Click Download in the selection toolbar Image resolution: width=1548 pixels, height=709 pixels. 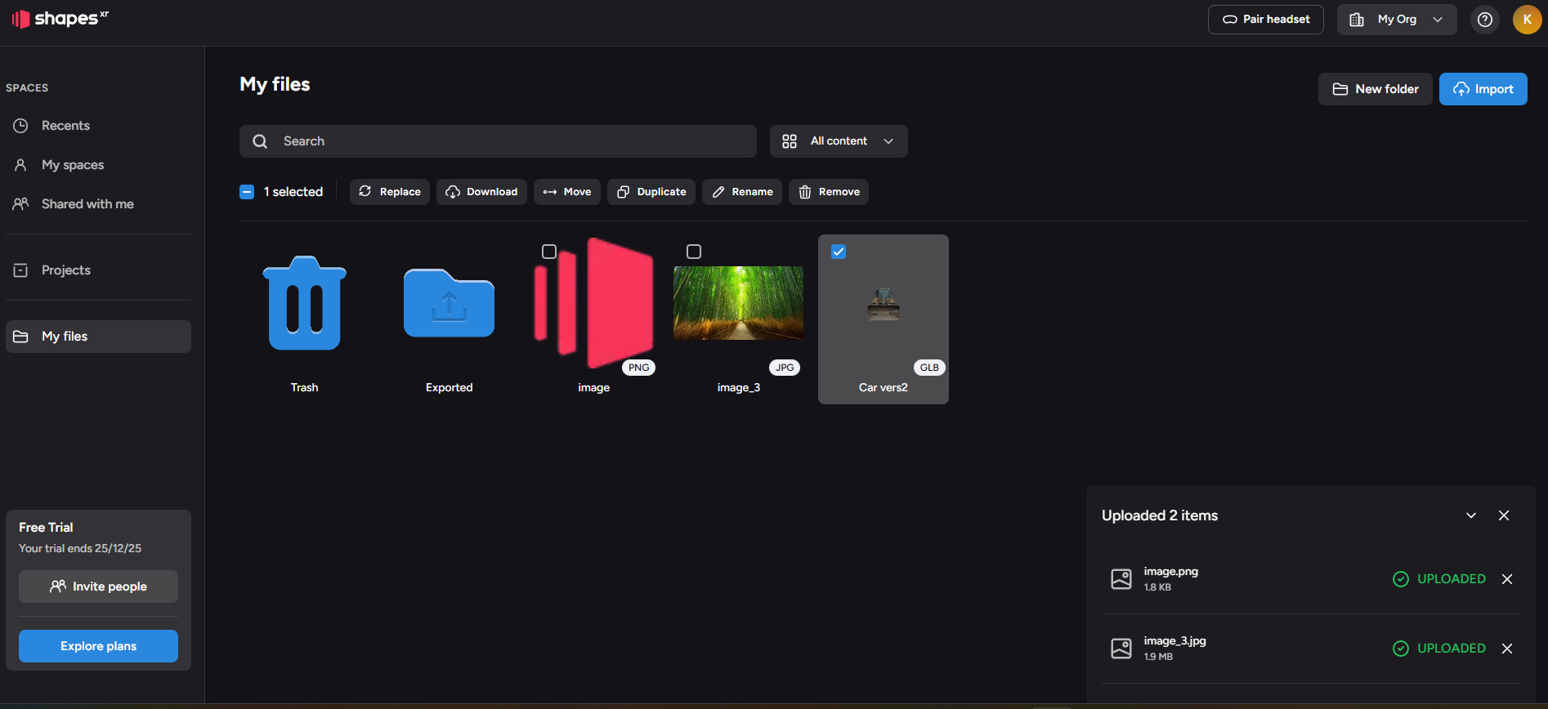click(x=481, y=192)
